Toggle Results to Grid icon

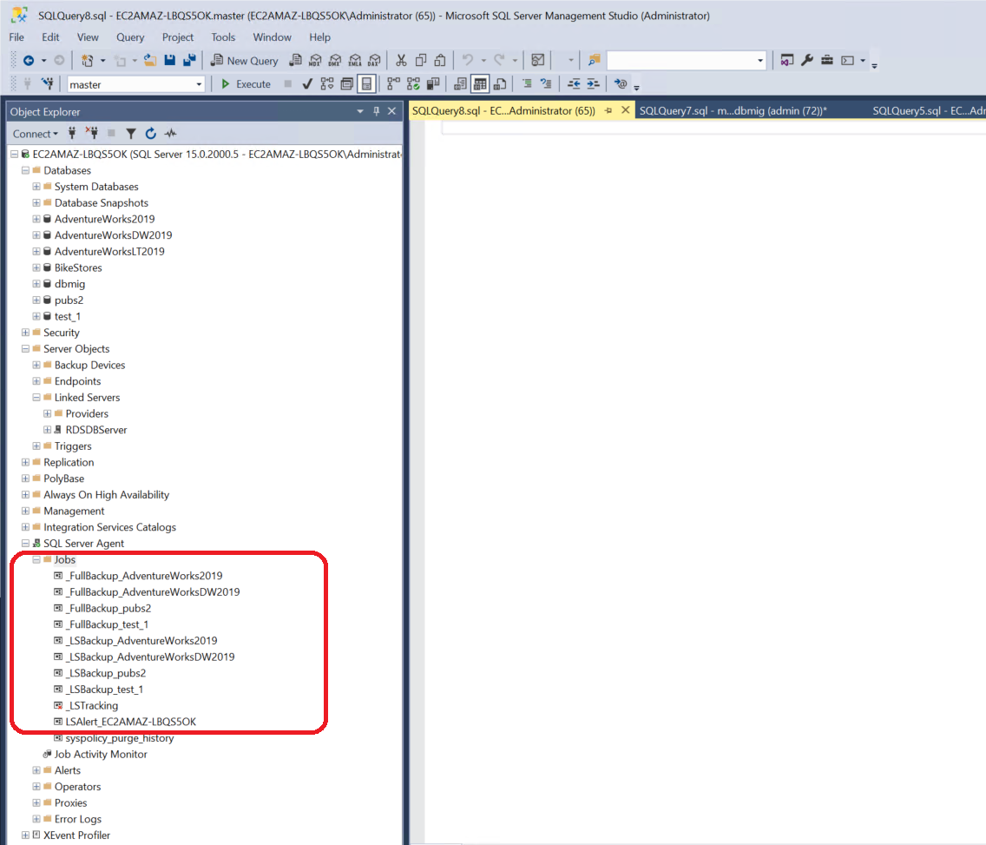tap(480, 84)
